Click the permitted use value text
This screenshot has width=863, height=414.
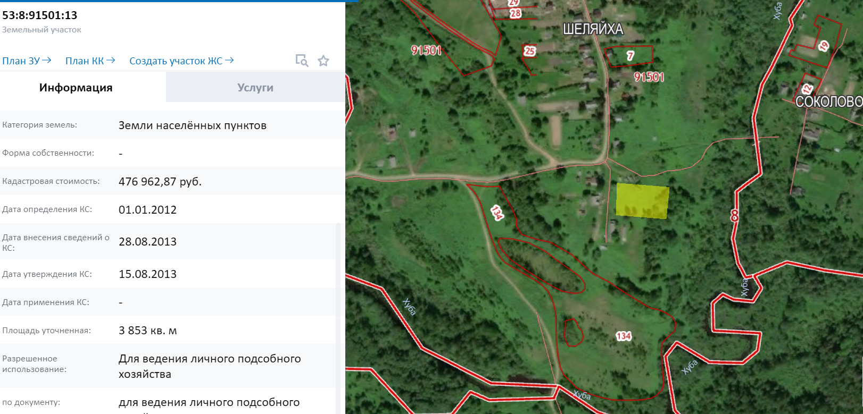pos(210,366)
